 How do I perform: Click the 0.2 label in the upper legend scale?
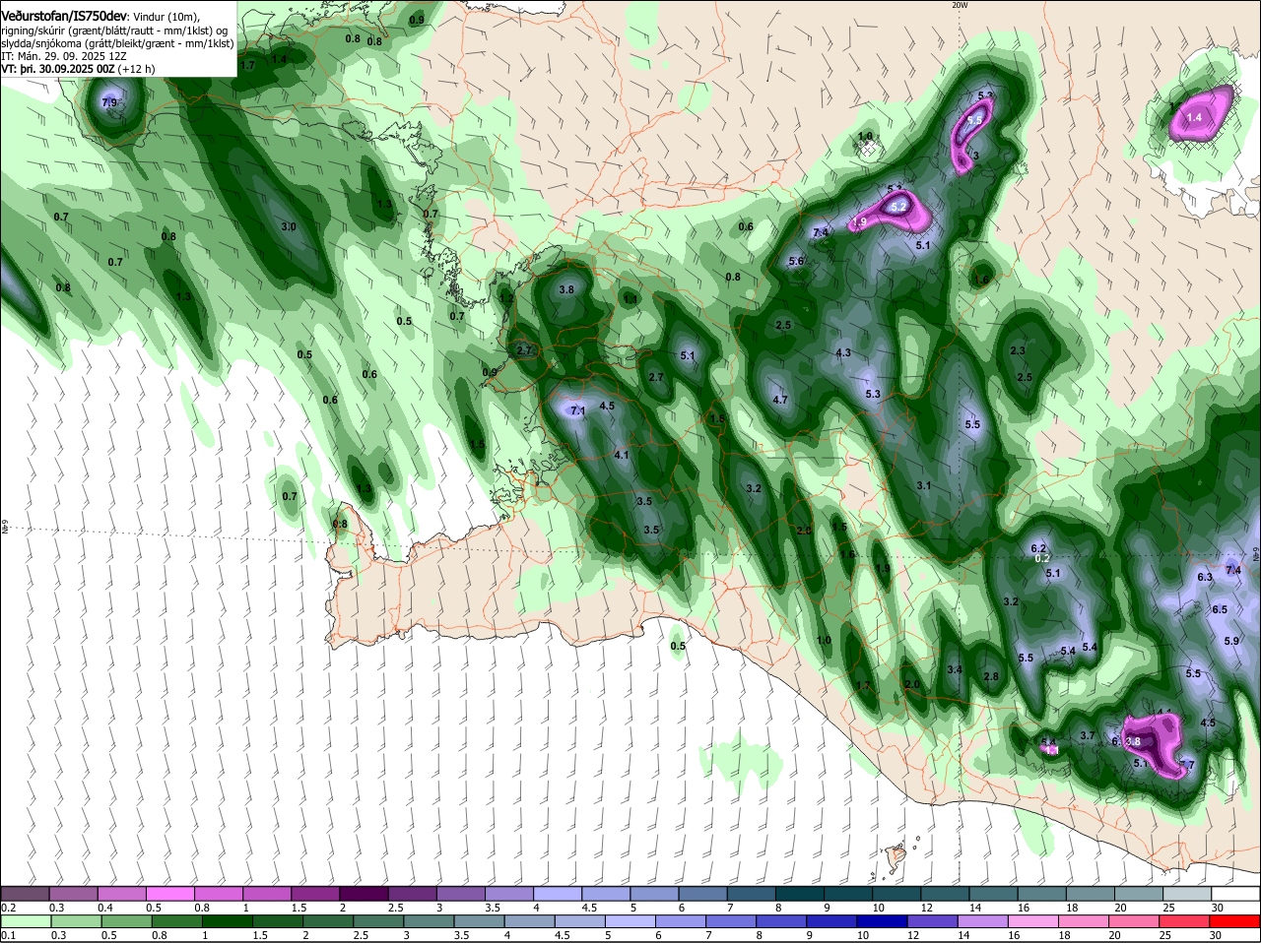point(8,907)
